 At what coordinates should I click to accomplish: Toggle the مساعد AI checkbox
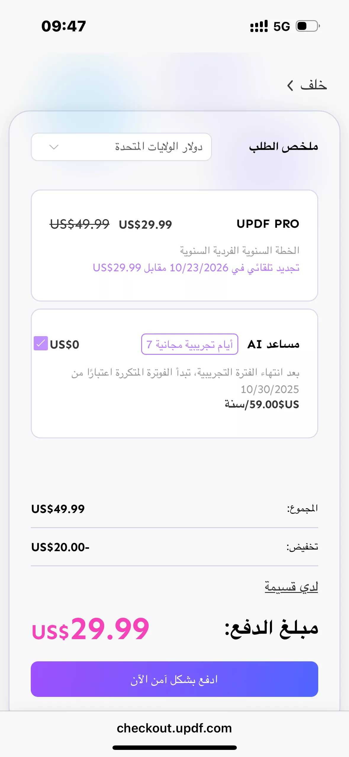click(x=41, y=344)
